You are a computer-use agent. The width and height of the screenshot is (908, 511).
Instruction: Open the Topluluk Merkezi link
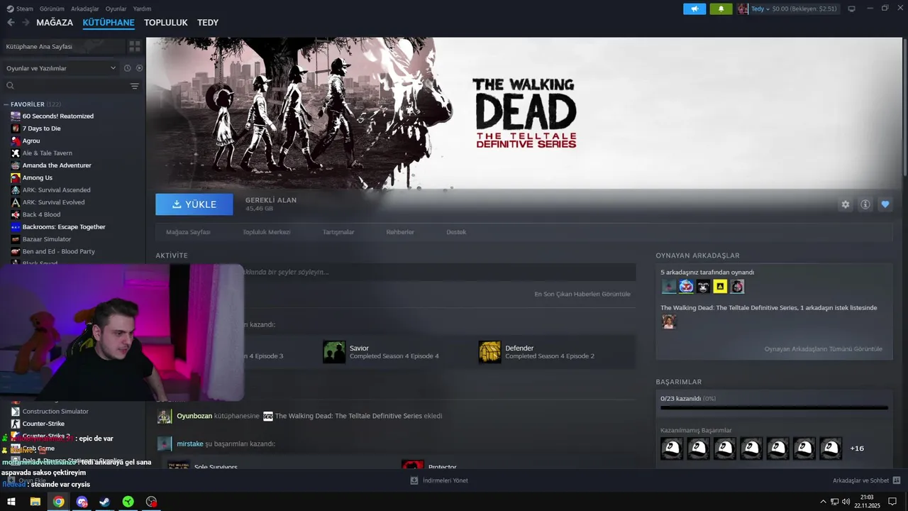266,232
